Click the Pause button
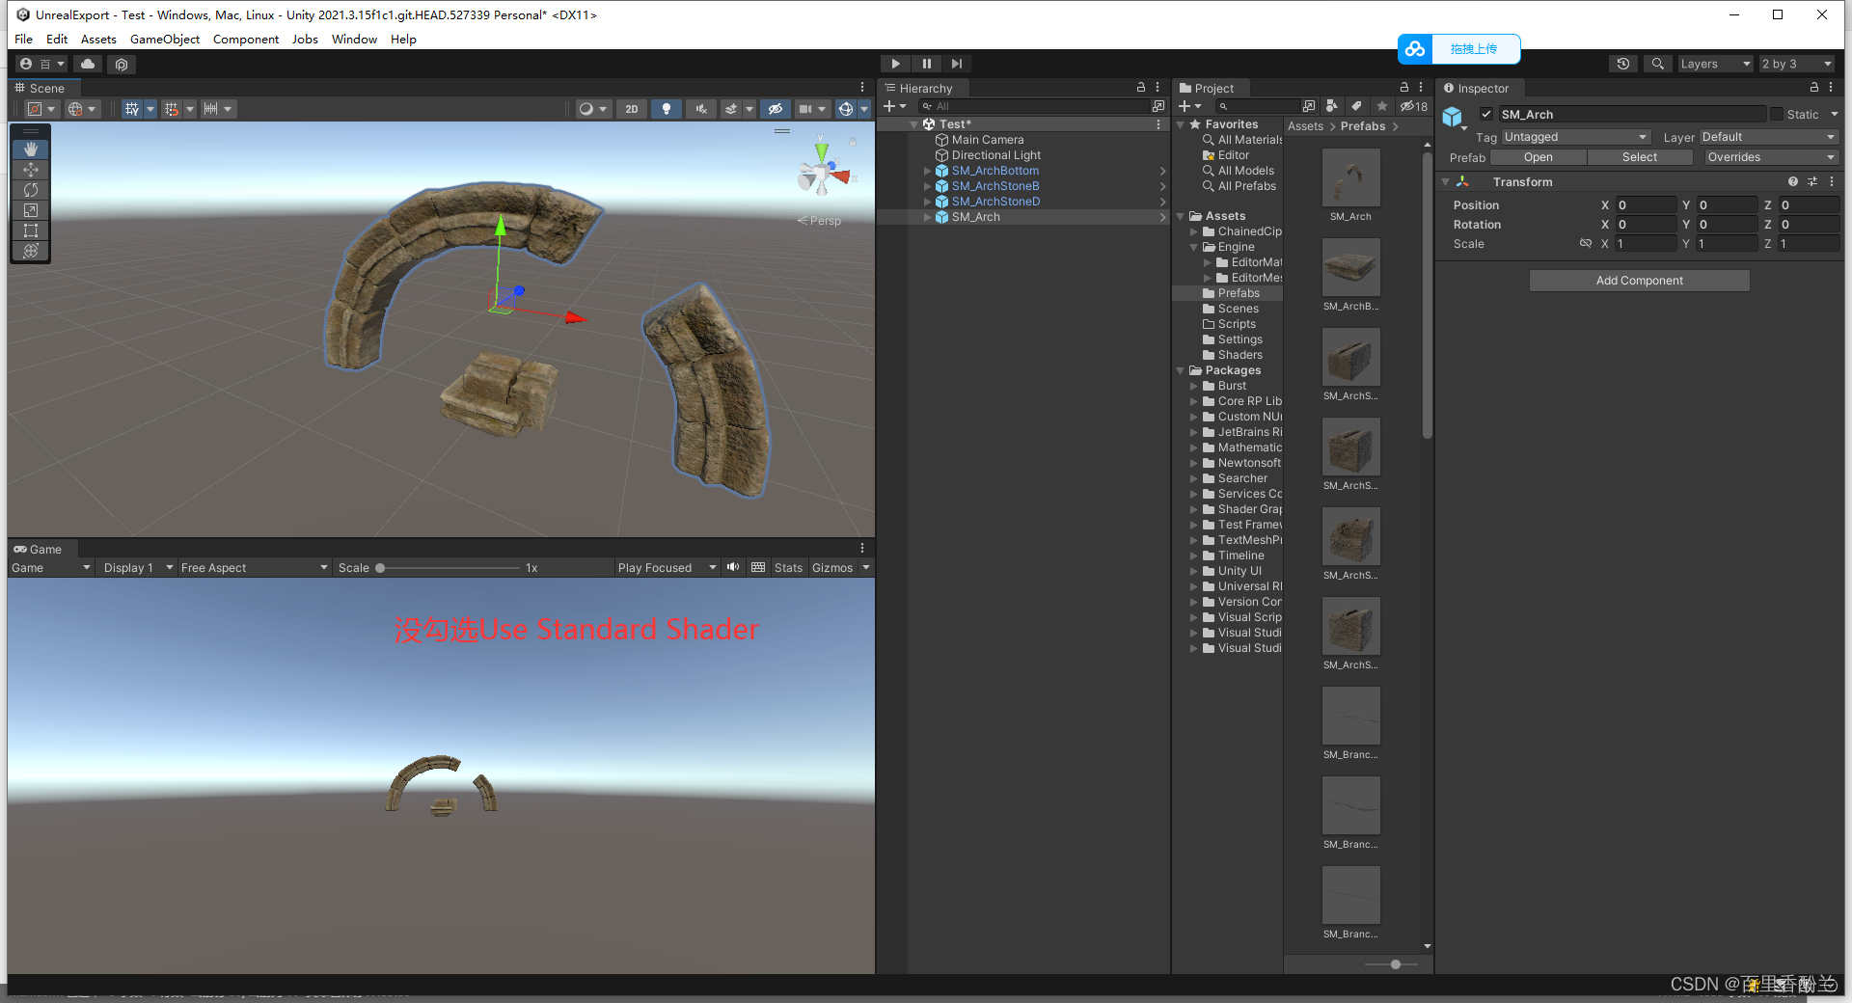 pos(926,64)
